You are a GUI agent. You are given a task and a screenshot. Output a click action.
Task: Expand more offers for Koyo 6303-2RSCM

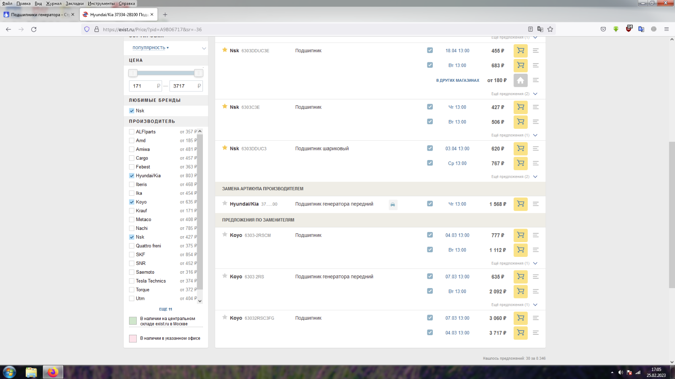[514, 263]
